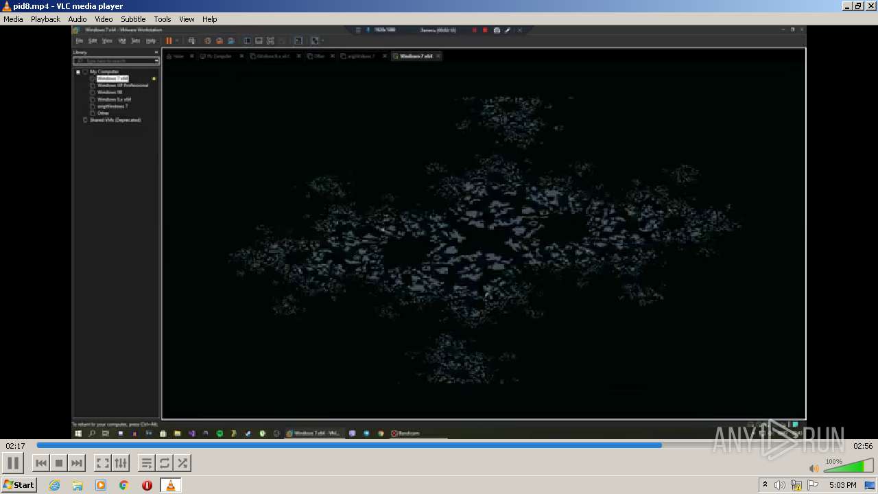Open the Video menu
Screen dimensions: 878x494
pos(104,19)
